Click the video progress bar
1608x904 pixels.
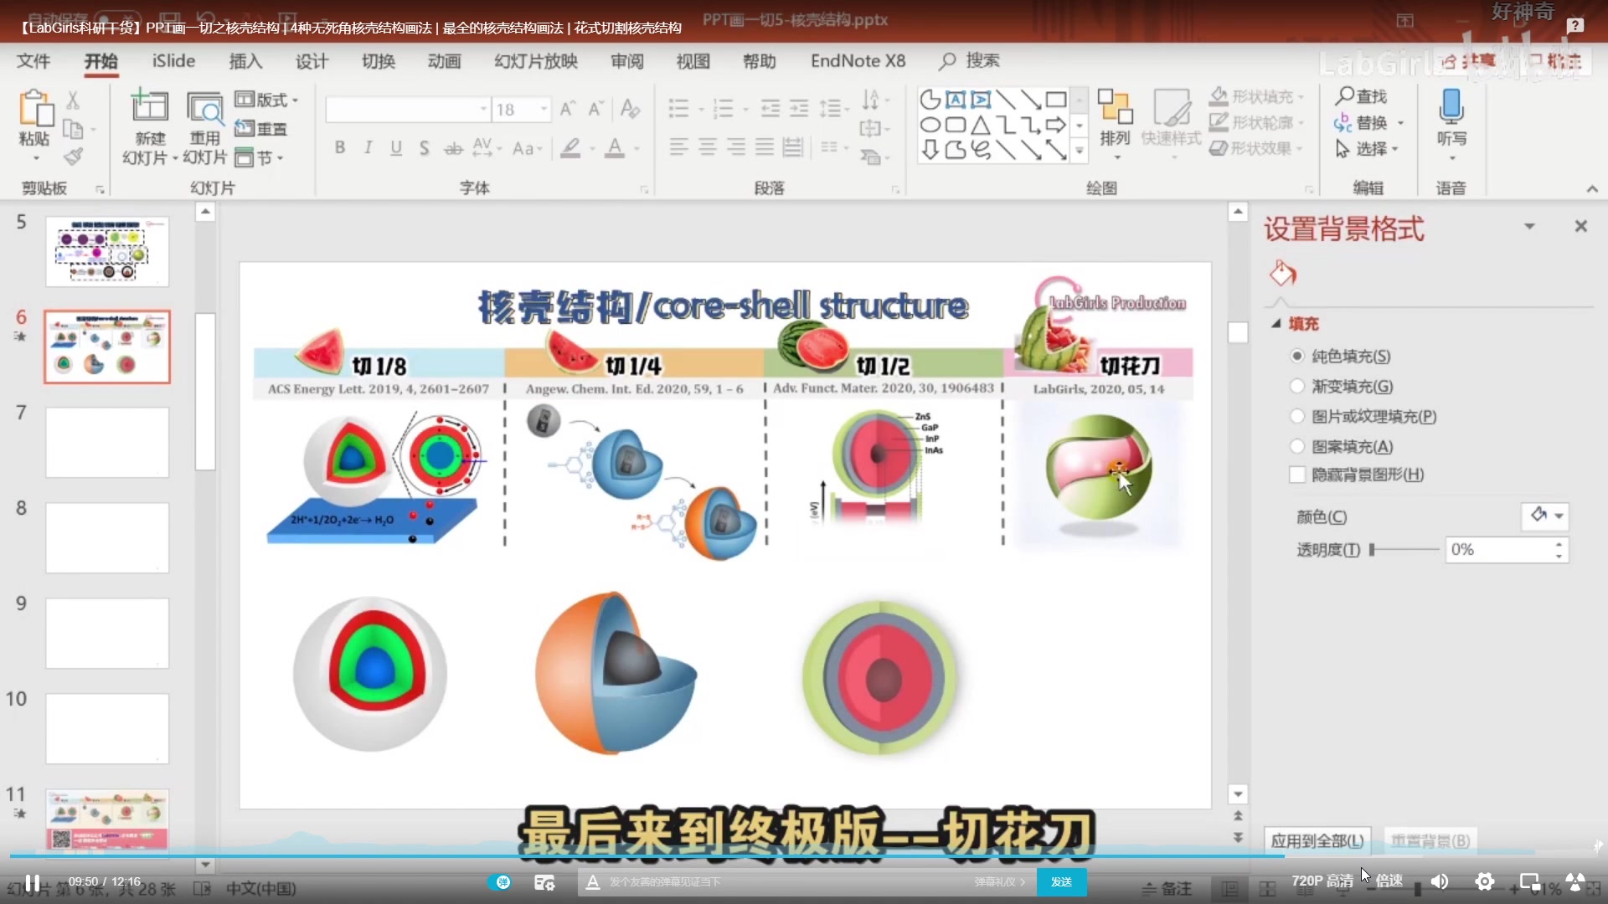click(804, 855)
